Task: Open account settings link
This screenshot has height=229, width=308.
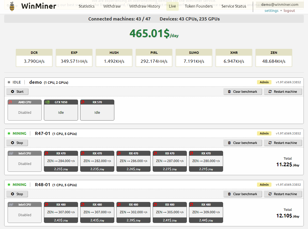Action: (x=271, y=11)
